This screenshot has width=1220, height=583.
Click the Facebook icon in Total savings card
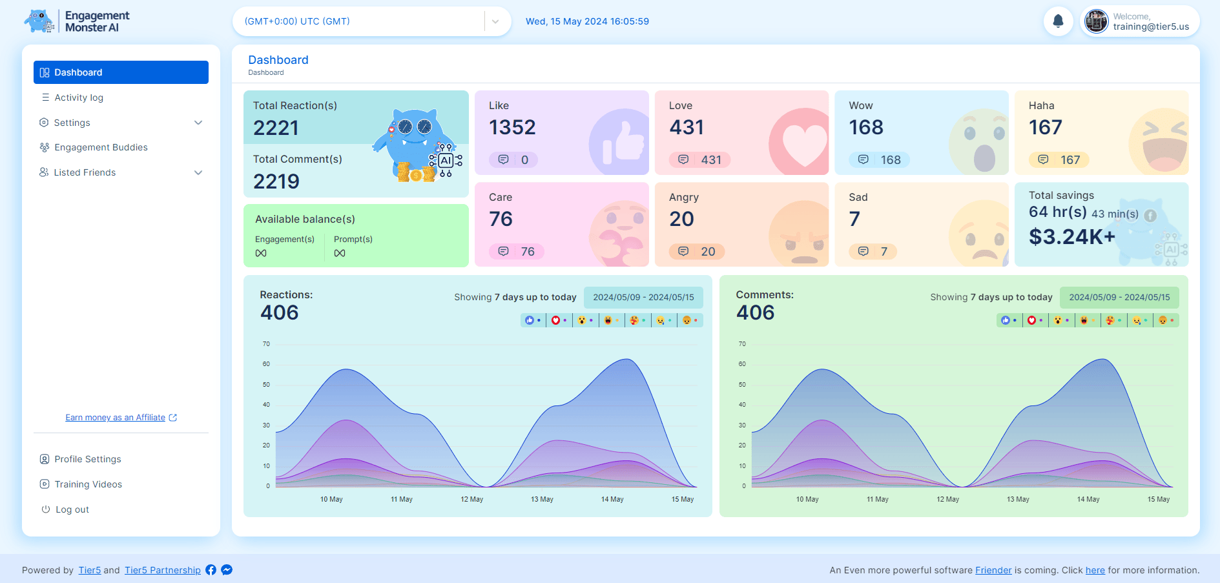click(1150, 216)
